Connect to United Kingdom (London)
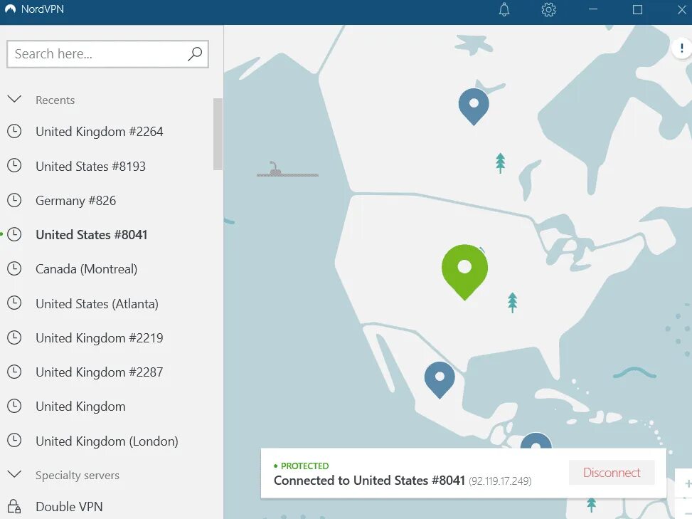The image size is (692, 519). pyautogui.click(x=107, y=441)
